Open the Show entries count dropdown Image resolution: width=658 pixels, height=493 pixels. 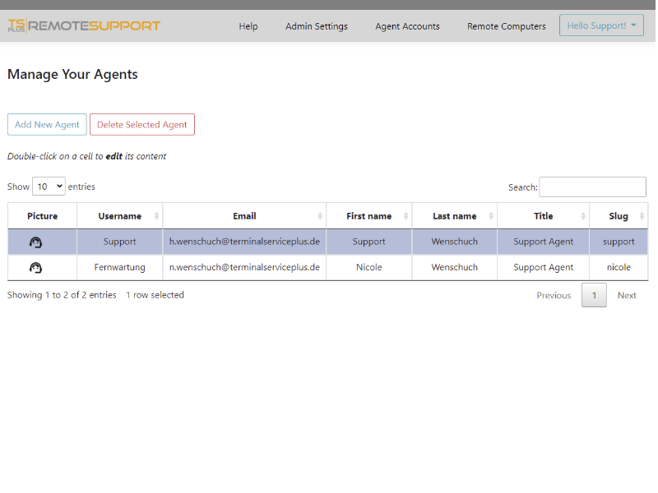pyautogui.click(x=49, y=187)
